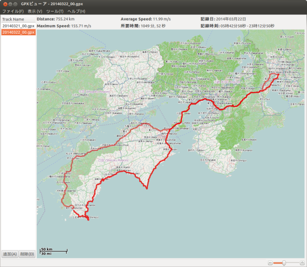Click the 50 km map scale bar
This screenshot has width=307, height=267.
click(x=53, y=249)
